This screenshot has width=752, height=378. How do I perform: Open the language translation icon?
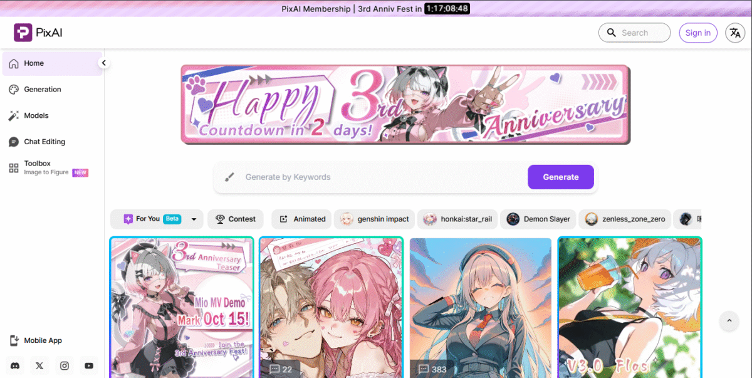(x=734, y=33)
